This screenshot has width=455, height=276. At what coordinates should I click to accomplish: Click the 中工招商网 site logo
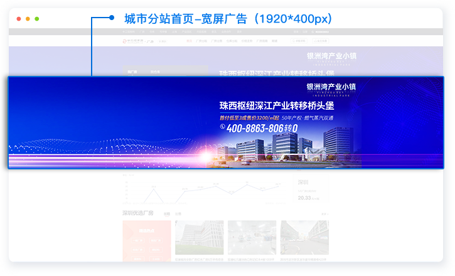[x=133, y=41]
